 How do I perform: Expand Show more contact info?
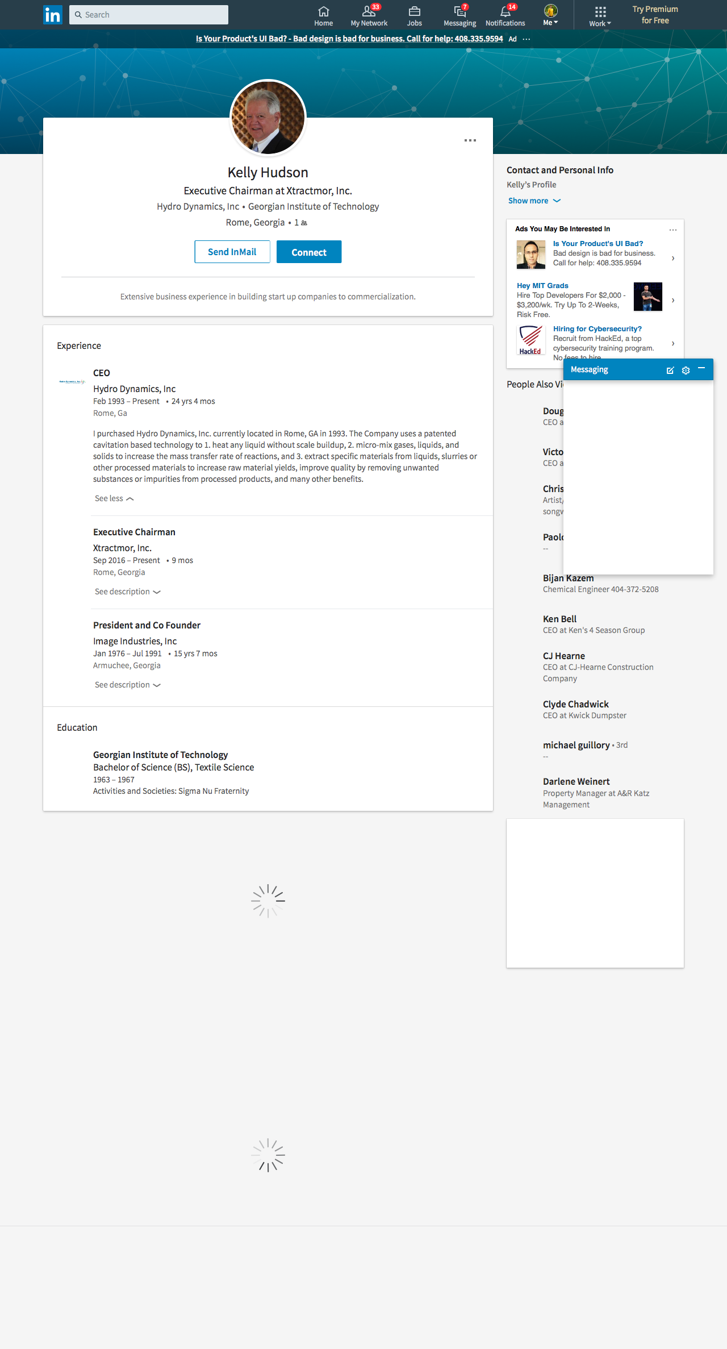pos(534,201)
